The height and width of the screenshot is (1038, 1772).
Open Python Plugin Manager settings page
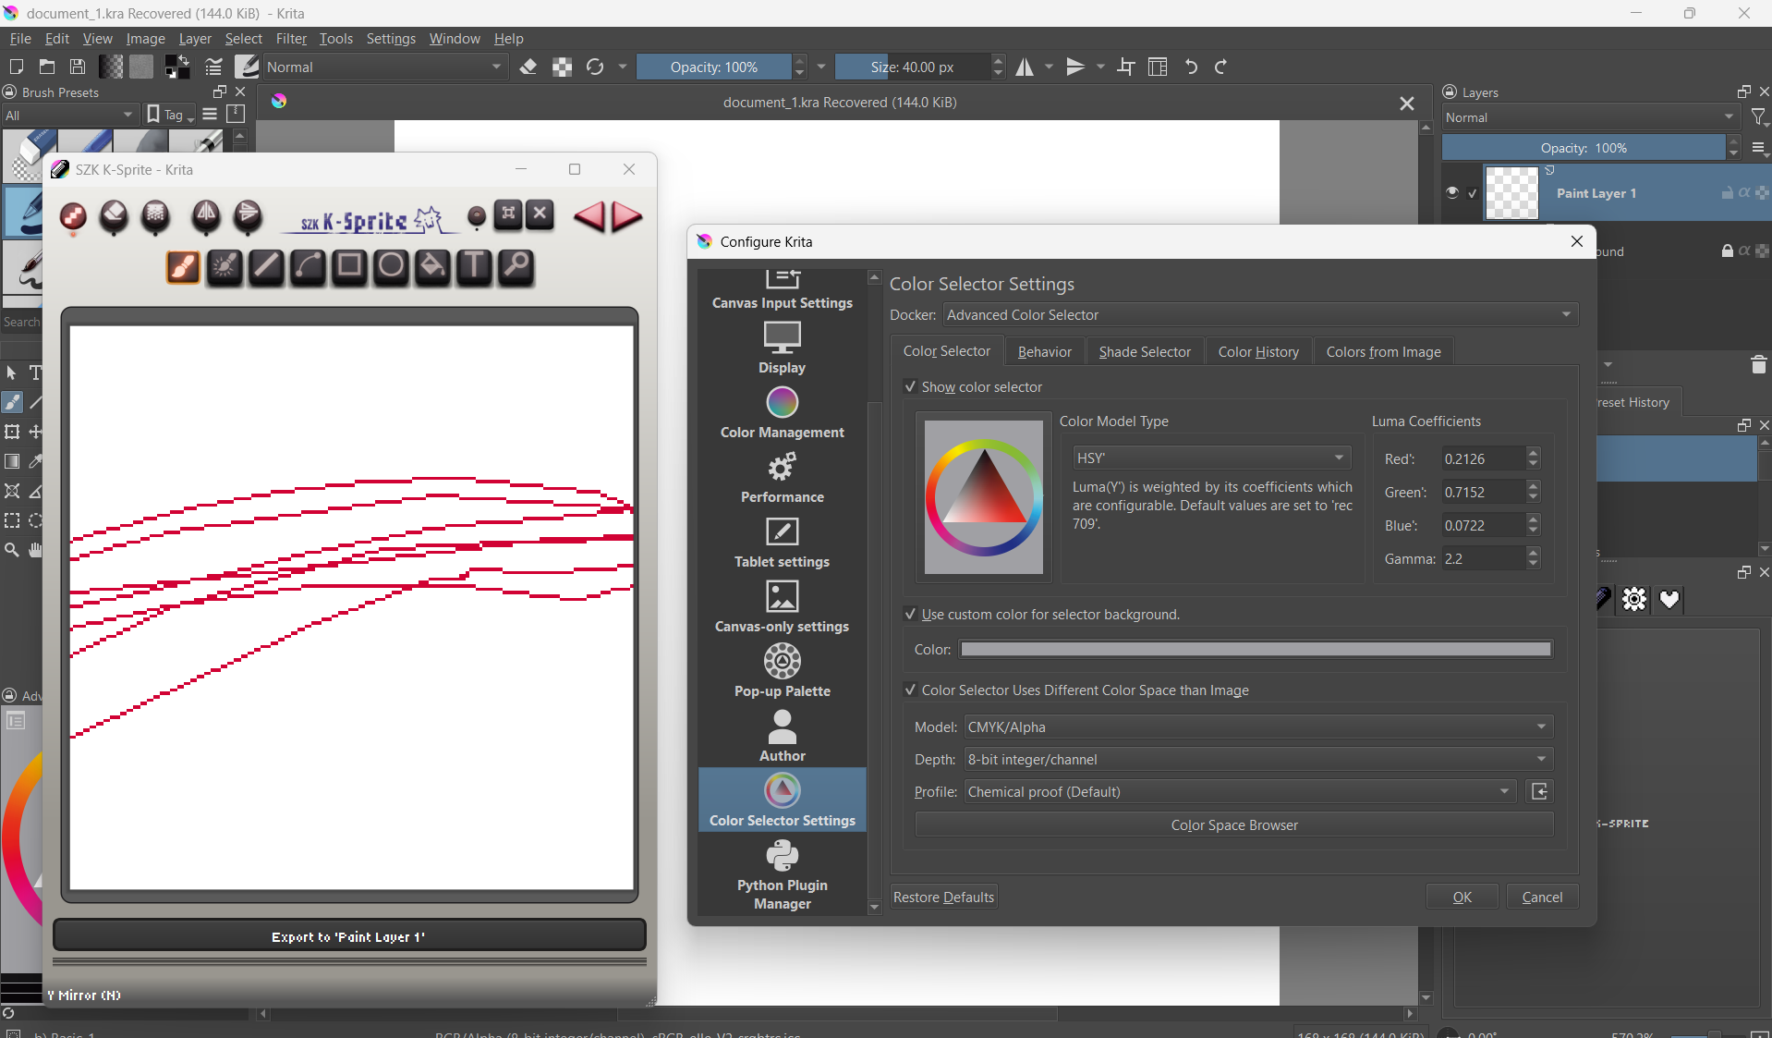[782, 874]
